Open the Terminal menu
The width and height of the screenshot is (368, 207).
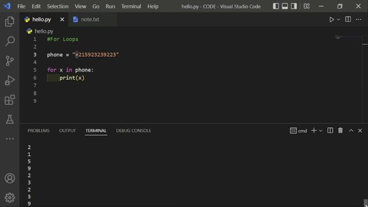131,6
